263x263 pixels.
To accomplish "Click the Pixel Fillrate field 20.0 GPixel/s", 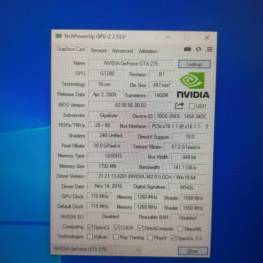I will 107,146.
